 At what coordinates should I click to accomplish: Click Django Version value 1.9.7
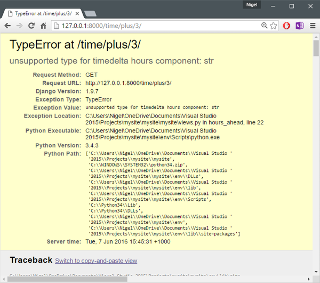(x=92, y=91)
